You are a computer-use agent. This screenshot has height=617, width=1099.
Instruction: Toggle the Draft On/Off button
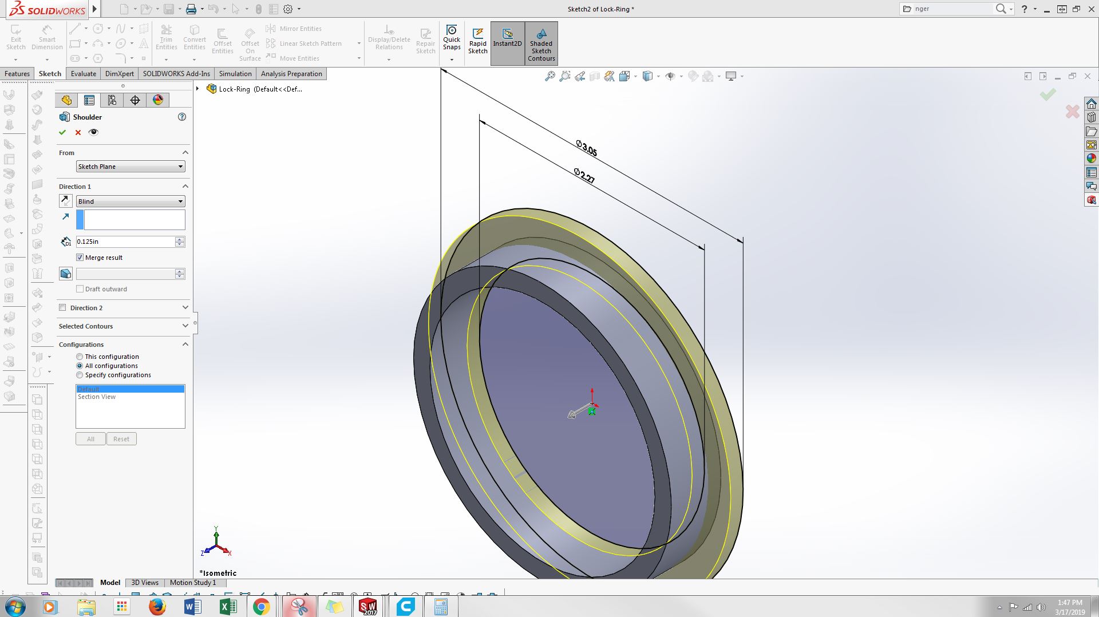click(66, 274)
